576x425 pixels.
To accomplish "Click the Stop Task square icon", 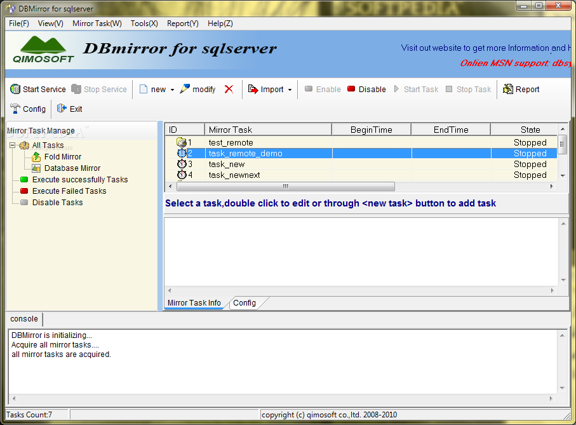I will click(x=449, y=89).
